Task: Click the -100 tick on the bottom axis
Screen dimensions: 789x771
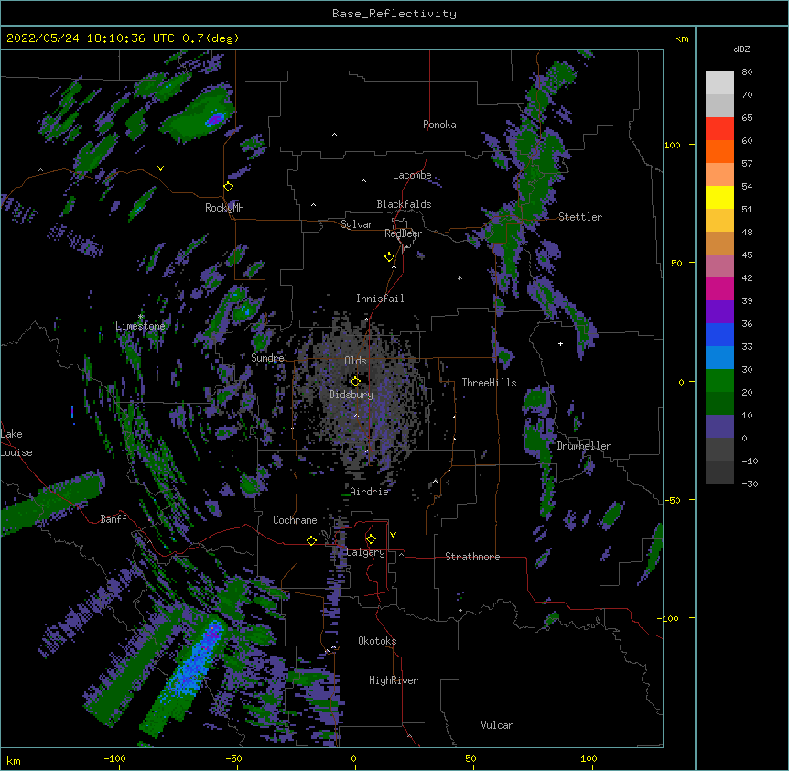Action: coord(114,759)
